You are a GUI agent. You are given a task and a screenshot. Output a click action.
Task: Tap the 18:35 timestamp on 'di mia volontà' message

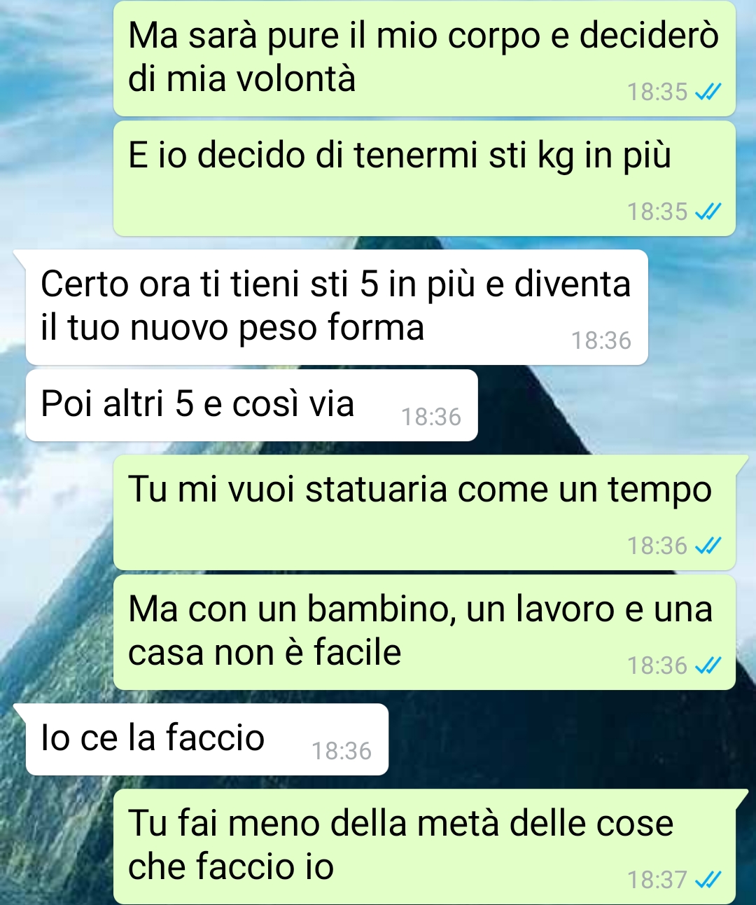(x=657, y=92)
